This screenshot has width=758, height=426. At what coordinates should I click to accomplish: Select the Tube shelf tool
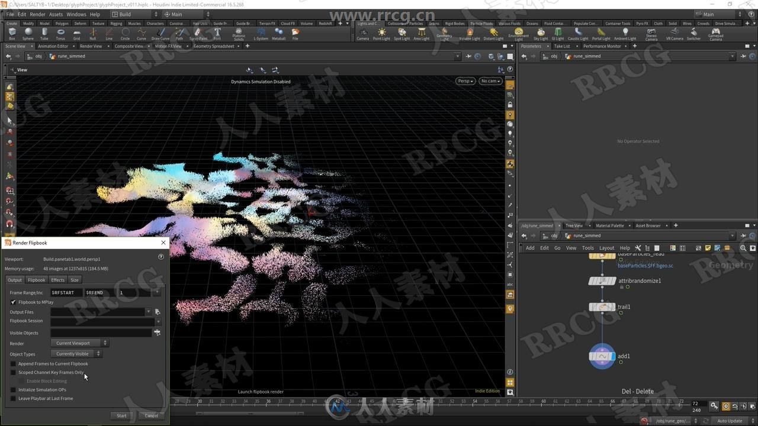pyautogui.click(x=44, y=34)
